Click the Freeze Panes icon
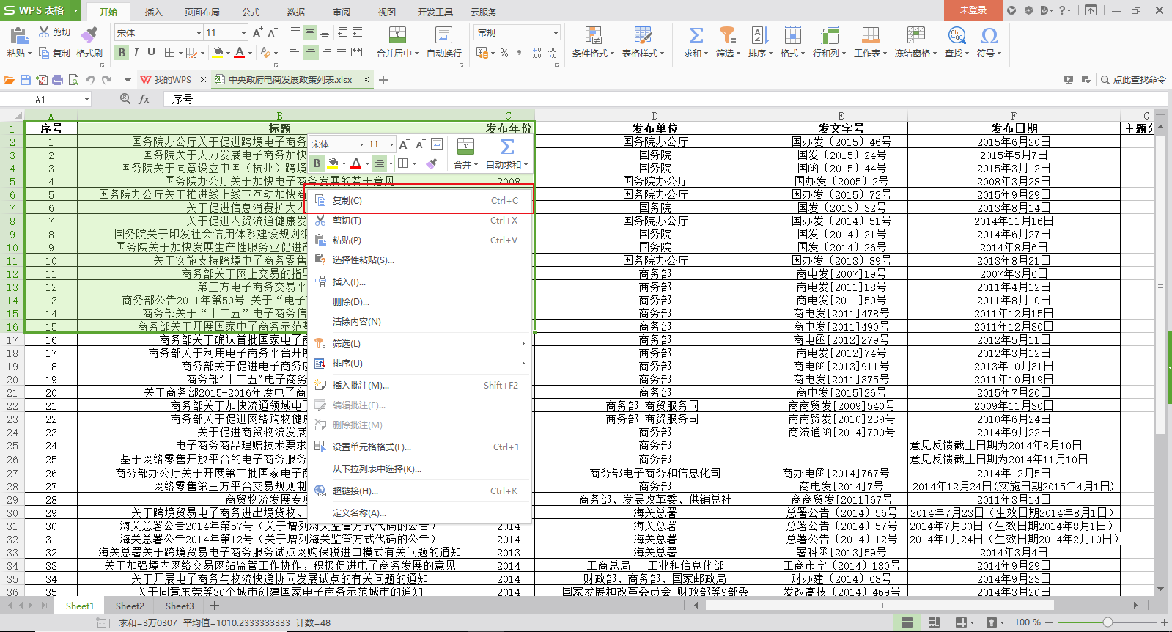 point(915,34)
